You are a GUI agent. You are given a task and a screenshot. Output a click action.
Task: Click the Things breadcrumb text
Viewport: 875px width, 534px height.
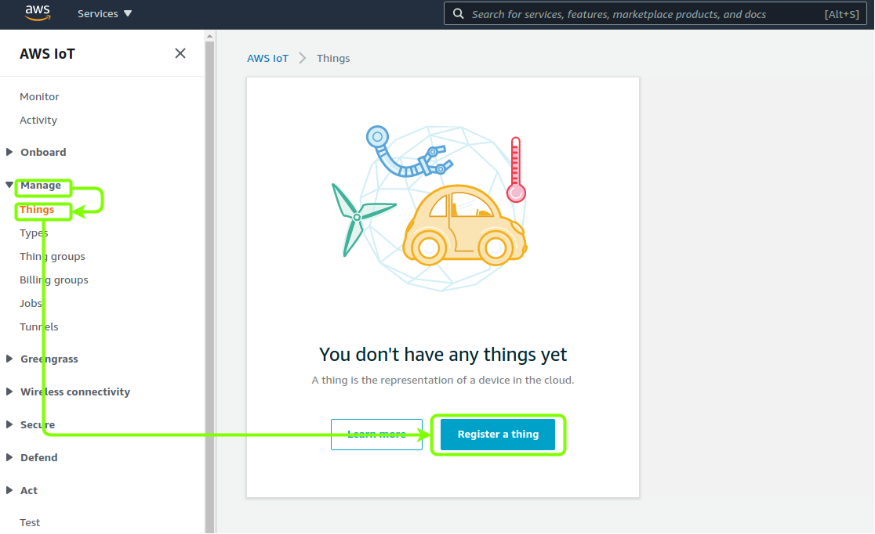333,58
